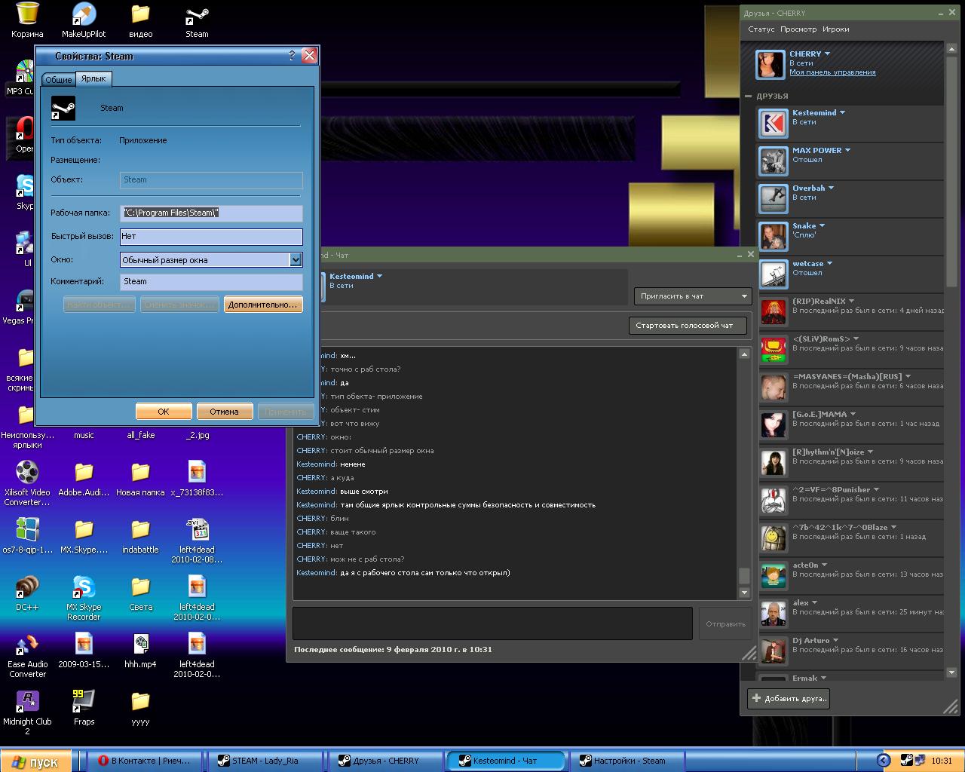
Task: Open the Kesteomind dropdown arrow in the chat header
Action: (x=380, y=276)
